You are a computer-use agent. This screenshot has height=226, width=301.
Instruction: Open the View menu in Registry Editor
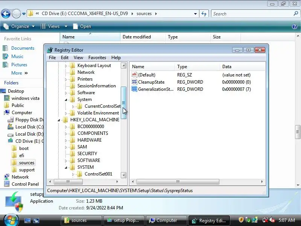point(78,58)
